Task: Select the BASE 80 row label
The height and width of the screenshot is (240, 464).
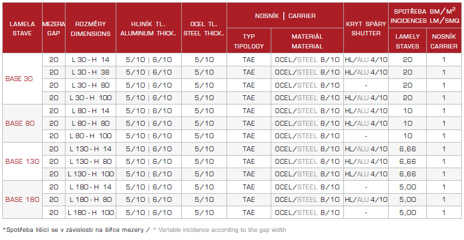Action: (x=20, y=123)
